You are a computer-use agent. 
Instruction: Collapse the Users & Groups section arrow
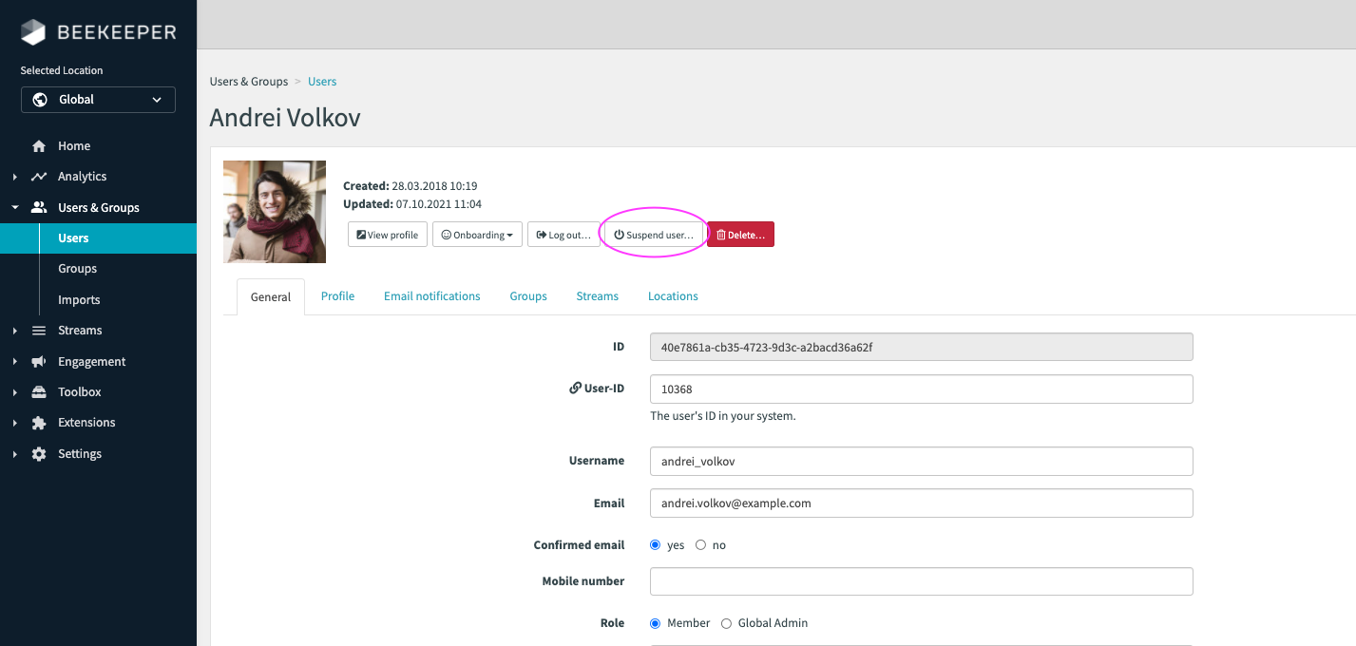click(15, 208)
